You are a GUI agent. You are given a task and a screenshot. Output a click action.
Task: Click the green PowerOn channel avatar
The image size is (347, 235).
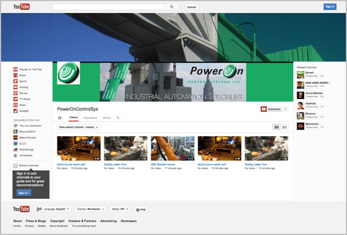pos(69,73)
